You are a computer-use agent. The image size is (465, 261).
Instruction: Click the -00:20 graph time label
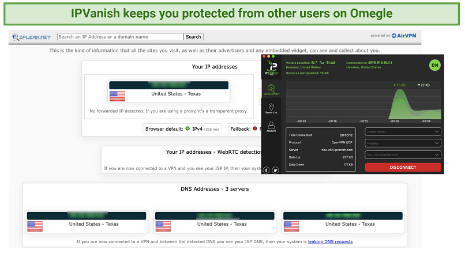301,121
